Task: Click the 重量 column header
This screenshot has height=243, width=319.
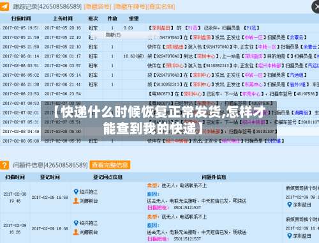Action: point(134,19)
